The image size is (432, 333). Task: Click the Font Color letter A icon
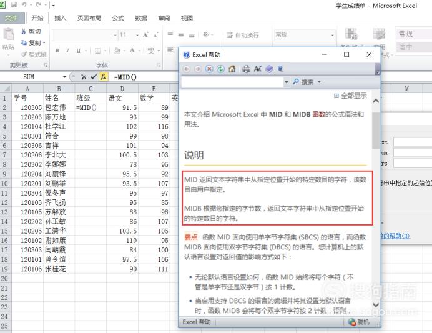click(132, 51)
